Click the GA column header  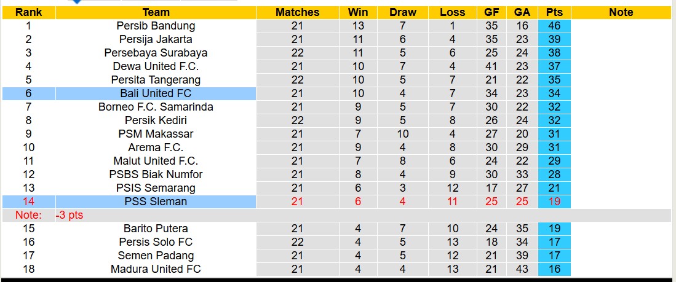click(522, 12)
